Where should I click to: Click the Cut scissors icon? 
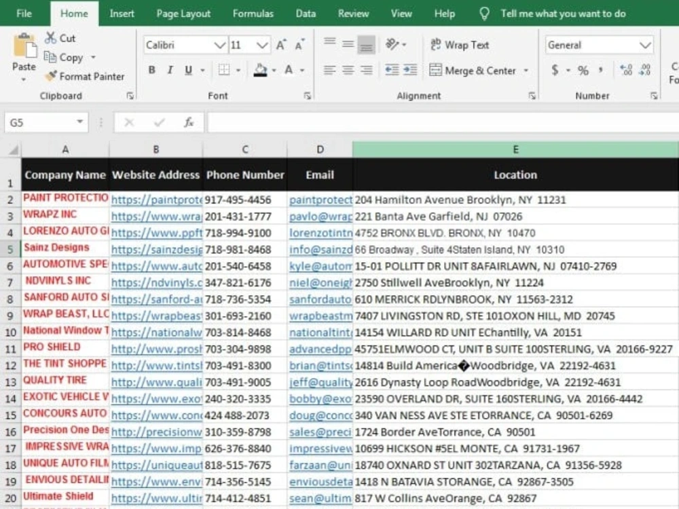coord(50,38)
